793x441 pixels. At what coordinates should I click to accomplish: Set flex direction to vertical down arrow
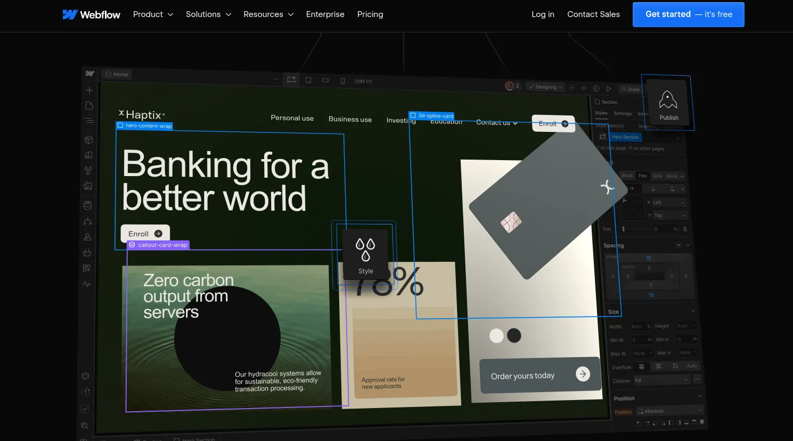click(x=653, y=189)
